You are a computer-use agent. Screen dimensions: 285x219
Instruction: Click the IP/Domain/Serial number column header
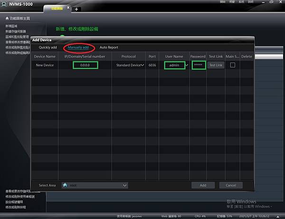85,56
